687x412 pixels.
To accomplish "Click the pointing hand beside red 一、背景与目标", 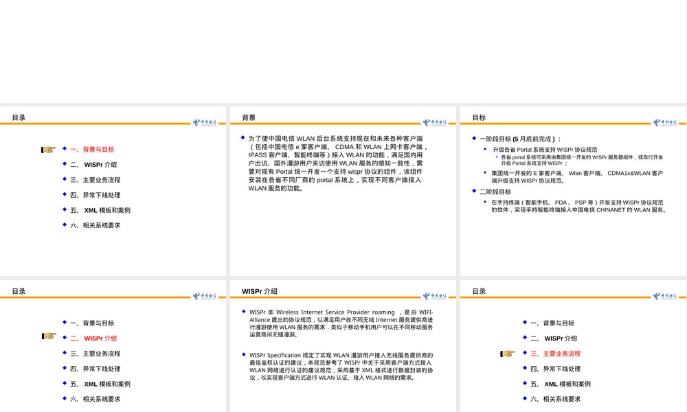I will [49, 150].
